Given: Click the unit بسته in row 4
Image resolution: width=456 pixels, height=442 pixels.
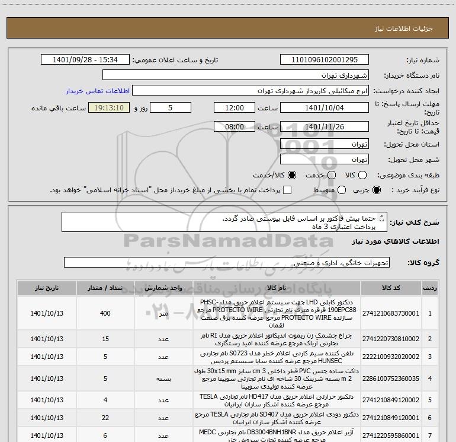Looking at the screenshot, I should tap(163, 379).
